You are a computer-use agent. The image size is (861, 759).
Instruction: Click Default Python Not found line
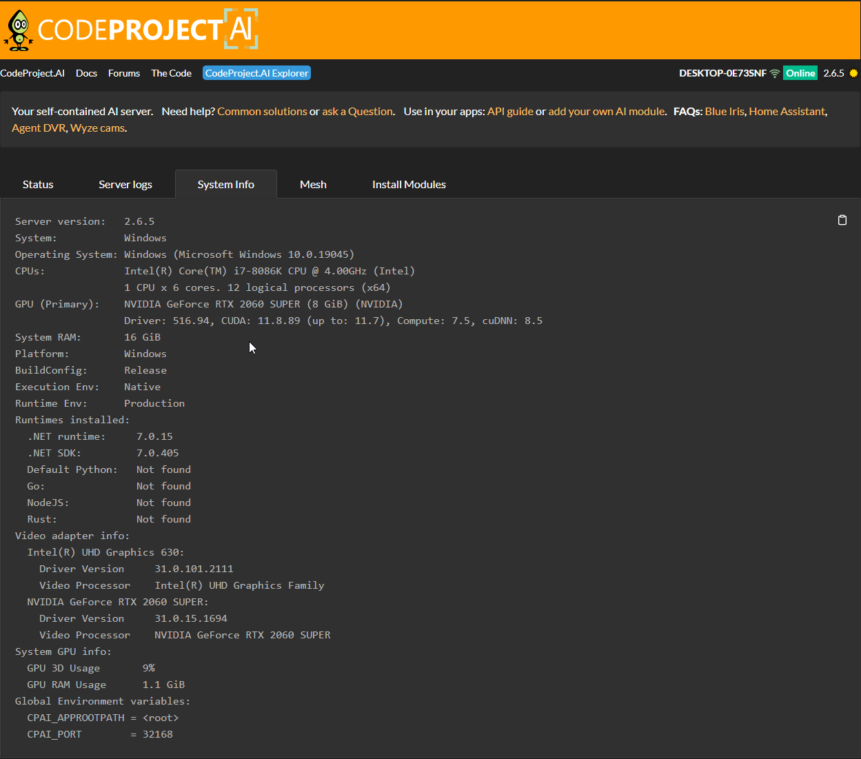click(109, 469)
